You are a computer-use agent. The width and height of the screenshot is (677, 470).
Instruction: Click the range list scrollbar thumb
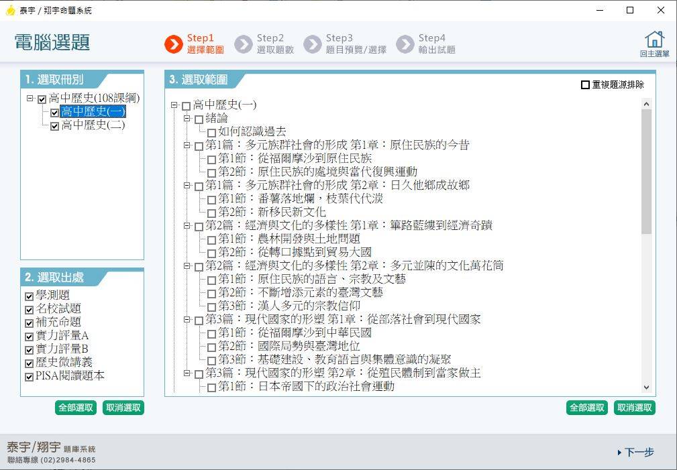point(646,172)
